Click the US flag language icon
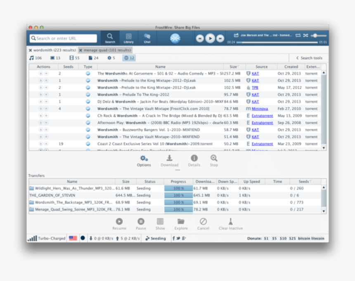The image size is (355, 281). pos(73,238)
